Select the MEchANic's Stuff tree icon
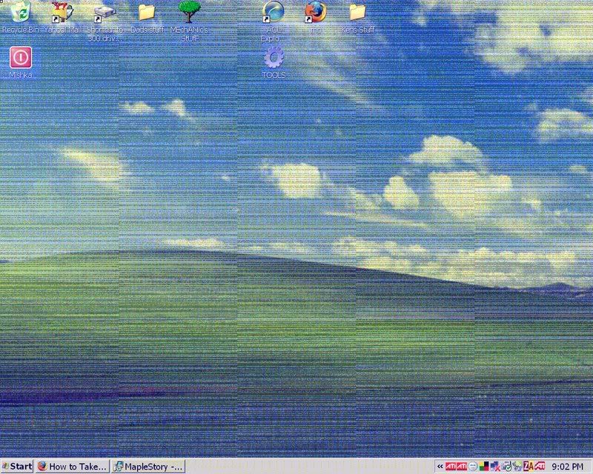Screen dimensions: 593x474 (189, 21)
